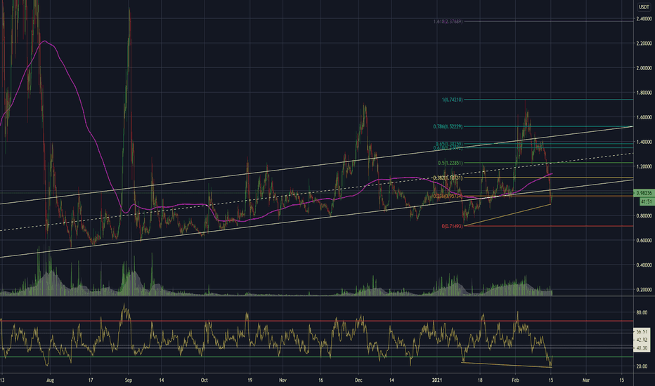Screen dimensions: 655x386
Task: Click the Feb date on time axis
Action: click(x=515, y=380)
